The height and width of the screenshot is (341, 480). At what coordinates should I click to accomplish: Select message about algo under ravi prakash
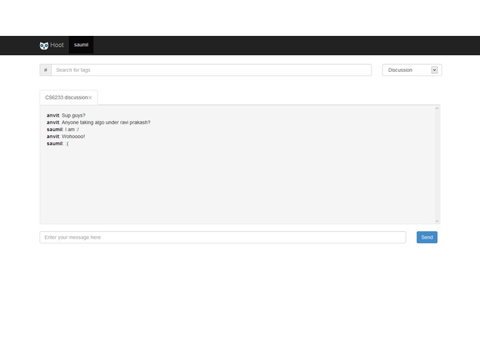click(99, 122)
